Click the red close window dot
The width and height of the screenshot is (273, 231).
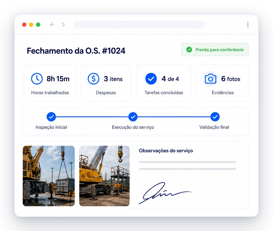[24, 25]
